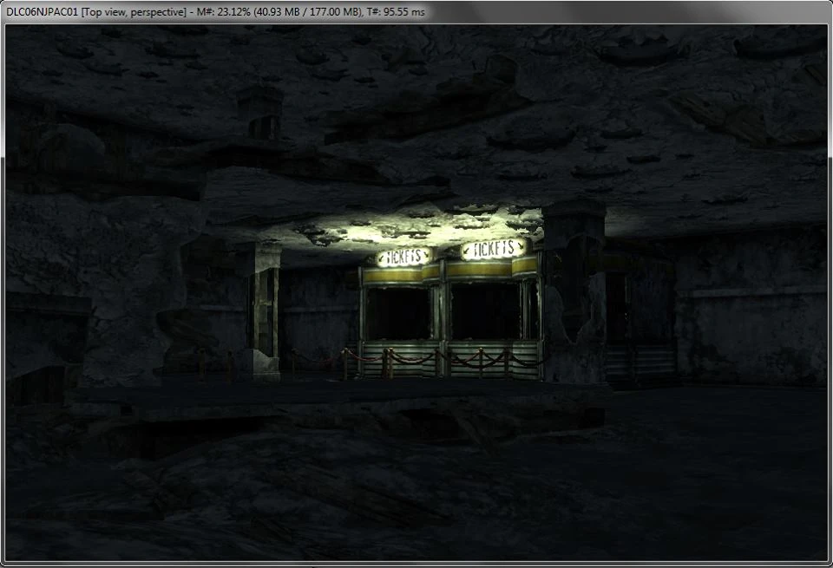Viewport: 833px width, 568px height.
Task: Select the standing pillar left of ticket booths
Action: tap(266, 311)
